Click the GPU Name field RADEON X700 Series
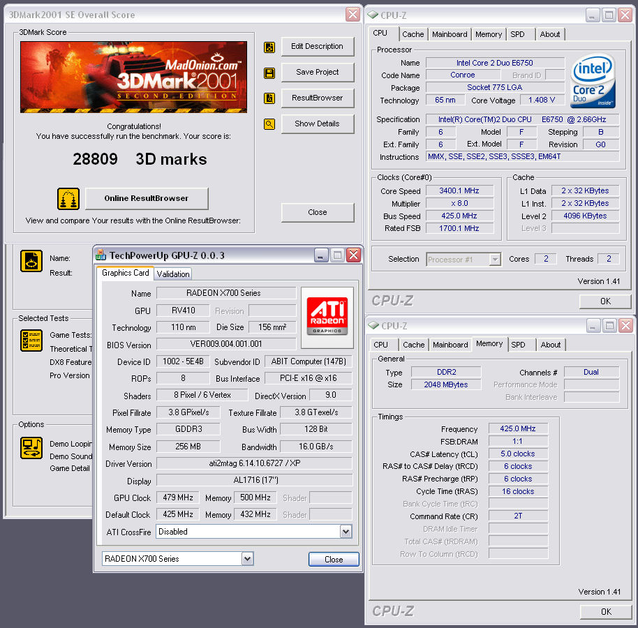Image resolution: width=638 pixels, height=628 pixels. [226, 293]
